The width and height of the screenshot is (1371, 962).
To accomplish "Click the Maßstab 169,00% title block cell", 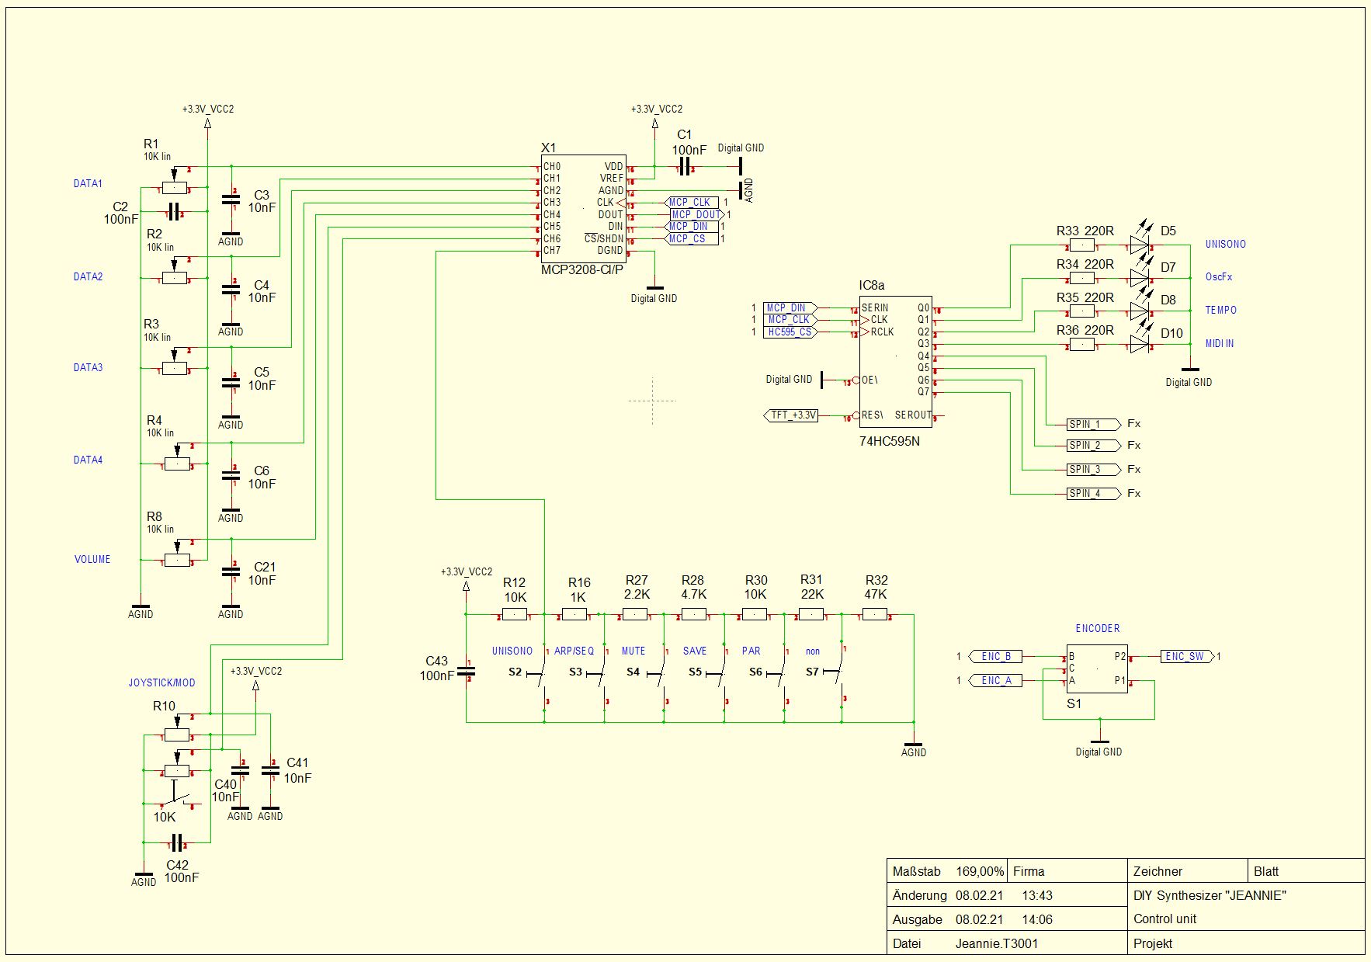I will point(947,871).
